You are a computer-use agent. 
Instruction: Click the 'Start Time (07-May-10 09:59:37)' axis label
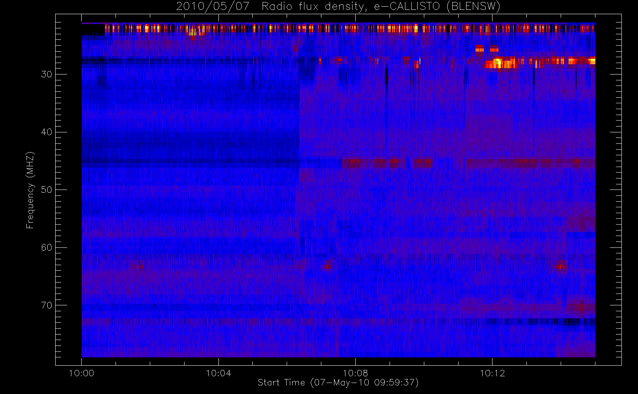tap(338, 383)
